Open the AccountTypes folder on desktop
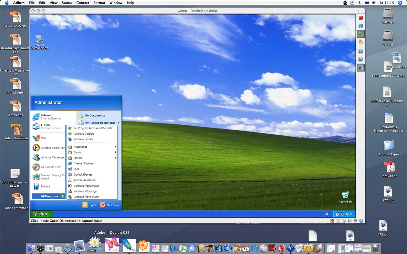 389,148
